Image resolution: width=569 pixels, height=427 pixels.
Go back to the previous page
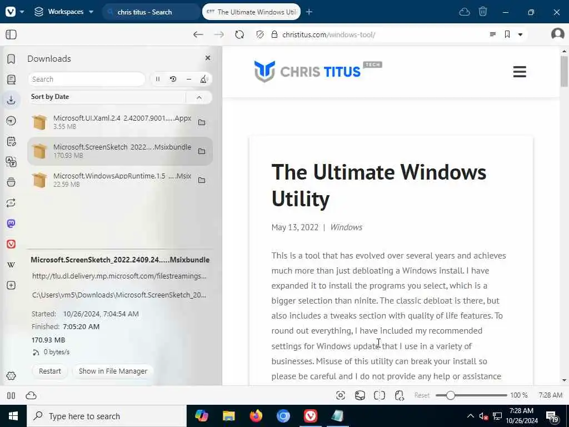coord(198,34)
